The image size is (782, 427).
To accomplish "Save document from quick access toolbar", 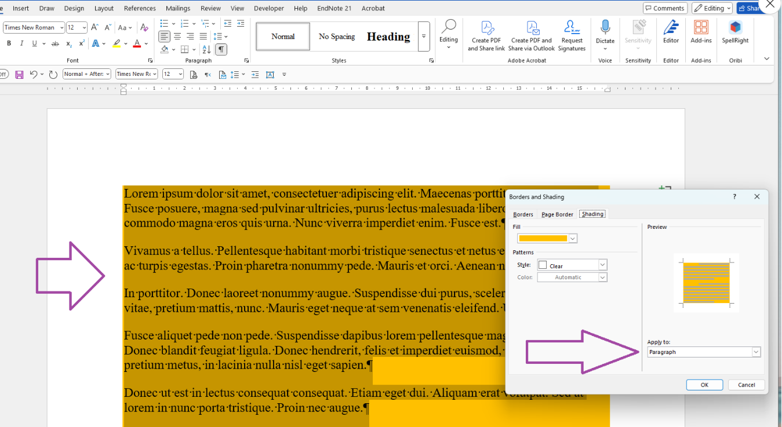I will click(19, 74).
